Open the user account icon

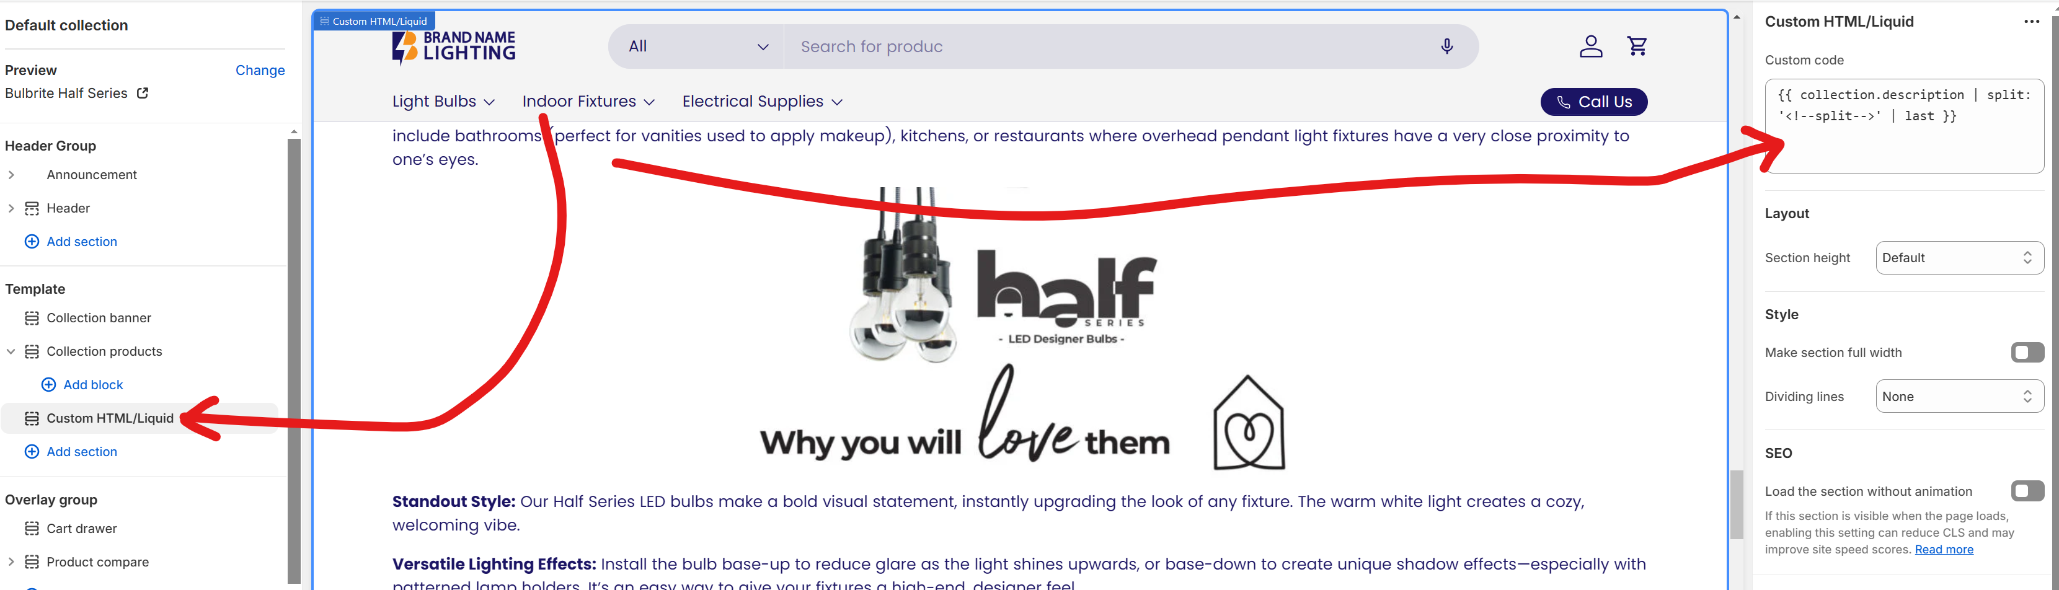pyautogui.click(x=1591, y=46)
